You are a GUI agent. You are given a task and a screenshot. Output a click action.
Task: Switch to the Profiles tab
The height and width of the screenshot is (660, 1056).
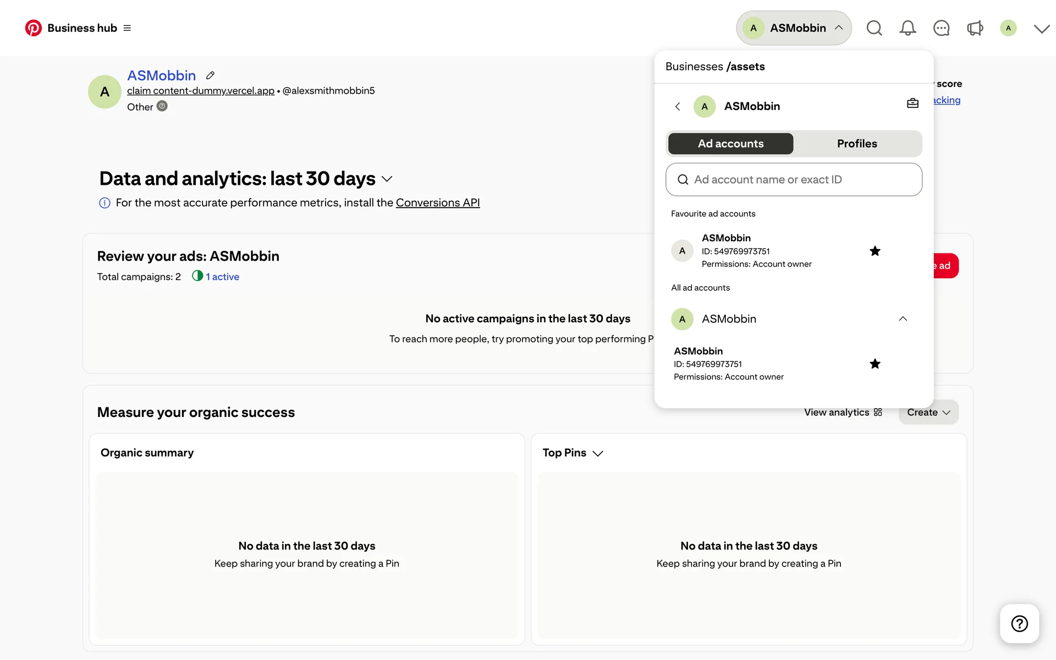pos(856,144)
